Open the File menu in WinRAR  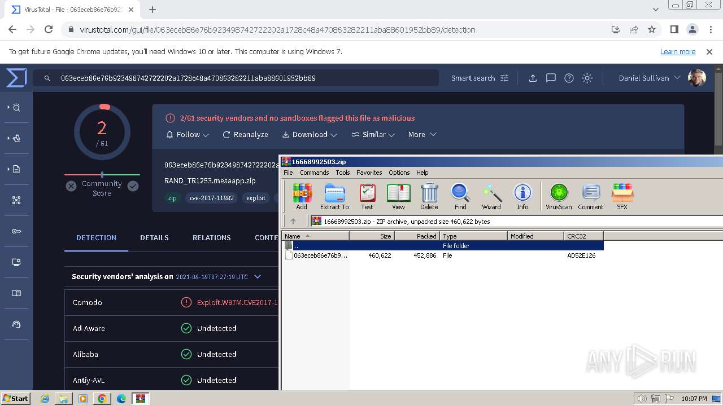[288, 173]
